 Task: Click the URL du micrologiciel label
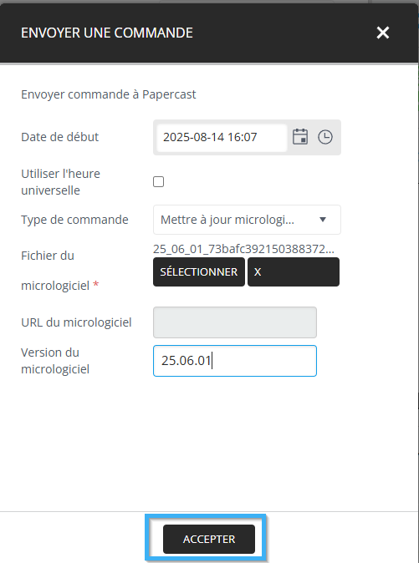coord(76,322)
